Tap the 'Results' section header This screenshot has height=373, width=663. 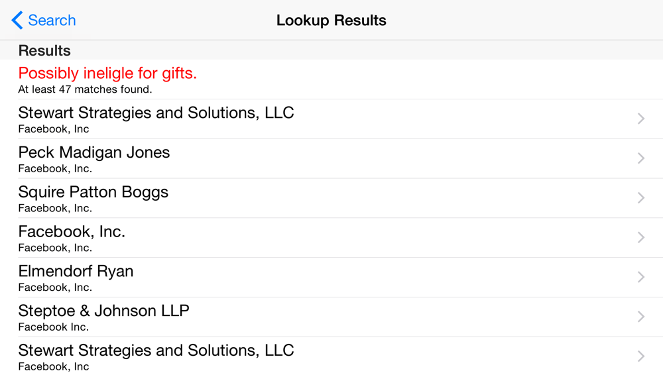[44, 50]
